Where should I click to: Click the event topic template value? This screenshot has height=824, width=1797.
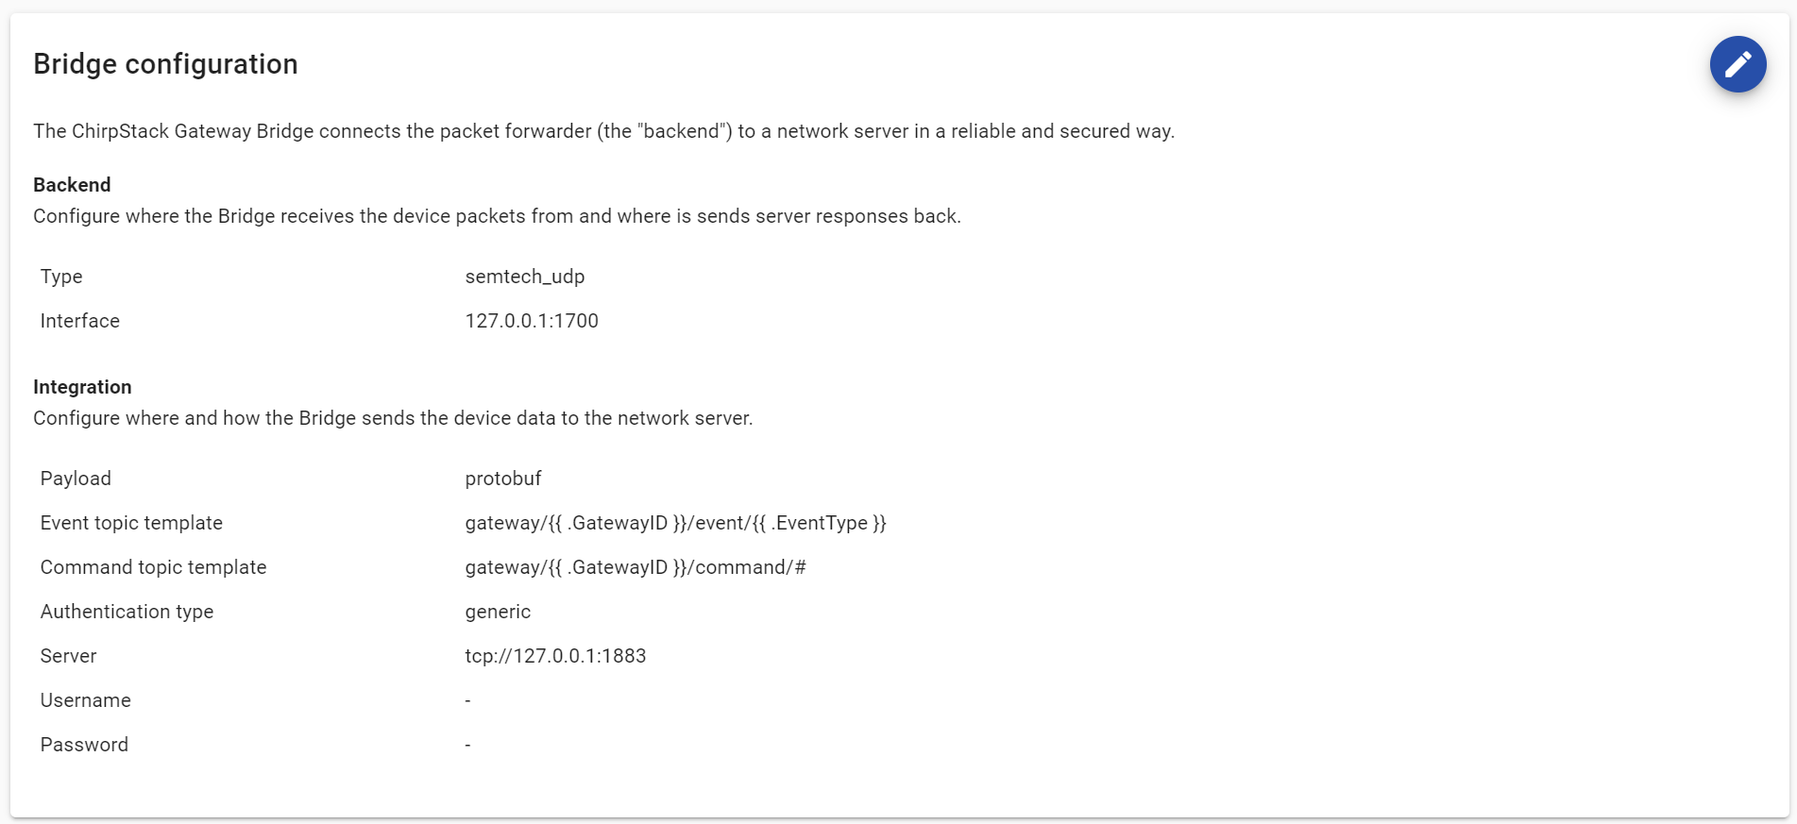pyautogui.click(x=675, y=523)
